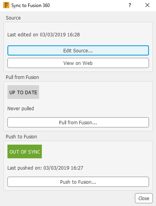Close the dialog using the title bar X
This screenshot has width=156, height=206.
point(147,5)
